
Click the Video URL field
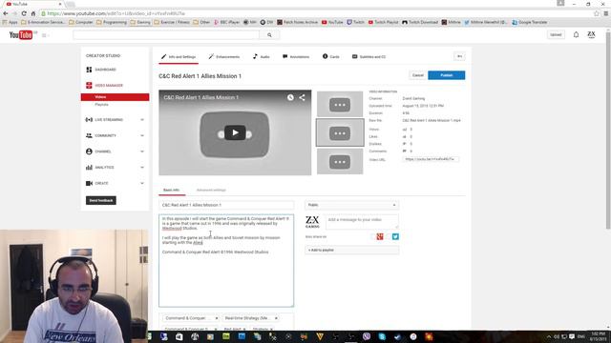point(431,159)
